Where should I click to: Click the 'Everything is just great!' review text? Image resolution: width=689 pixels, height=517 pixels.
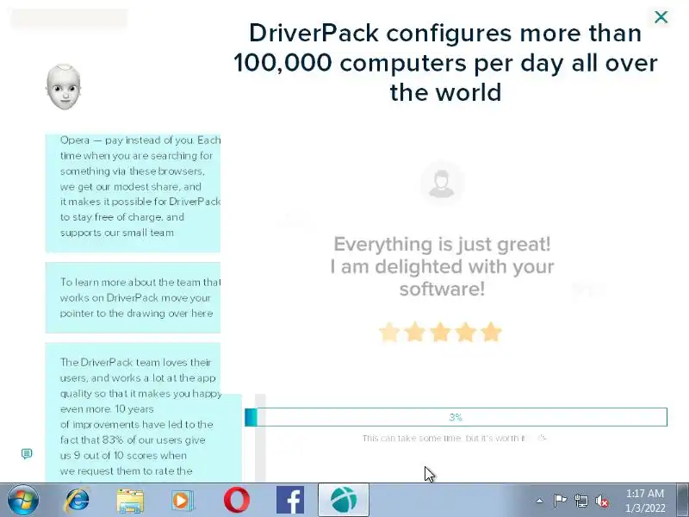click(442, 266)
